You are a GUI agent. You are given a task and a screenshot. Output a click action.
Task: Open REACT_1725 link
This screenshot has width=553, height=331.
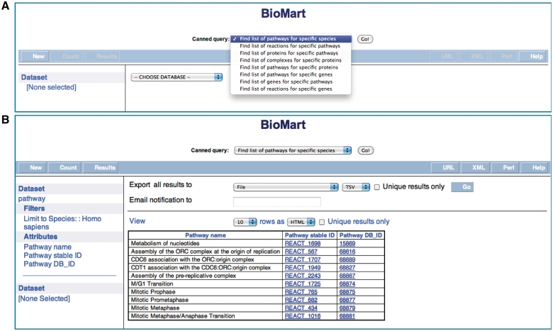click(303, 284)
